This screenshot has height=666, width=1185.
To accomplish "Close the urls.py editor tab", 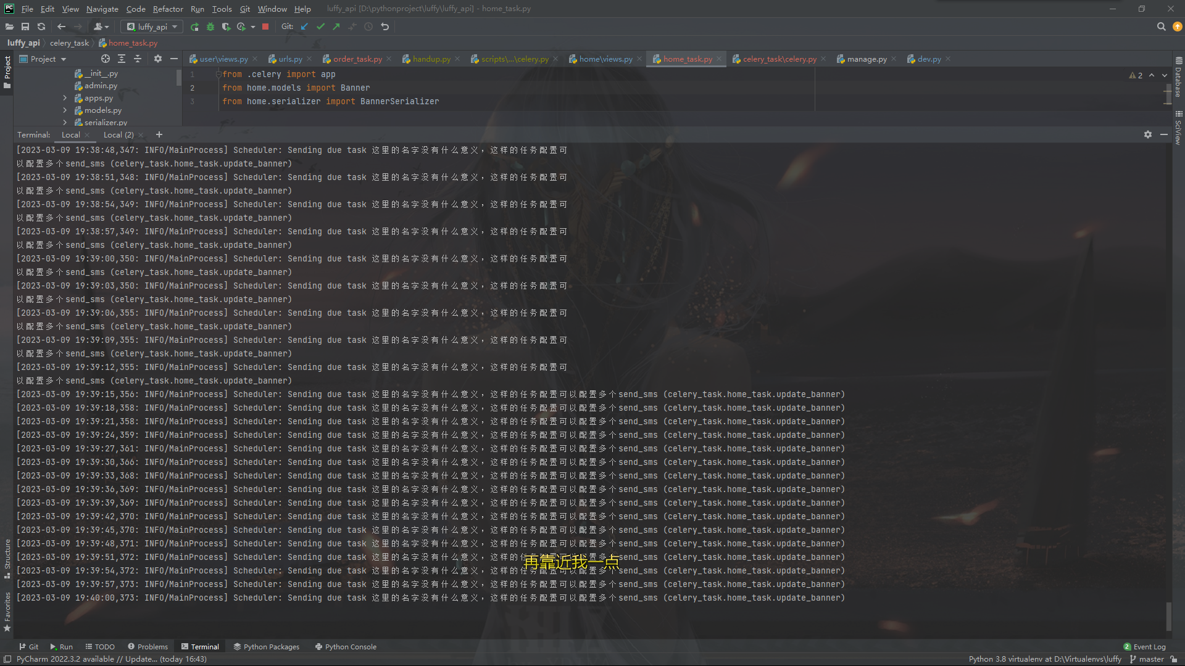I will [309, 59].
